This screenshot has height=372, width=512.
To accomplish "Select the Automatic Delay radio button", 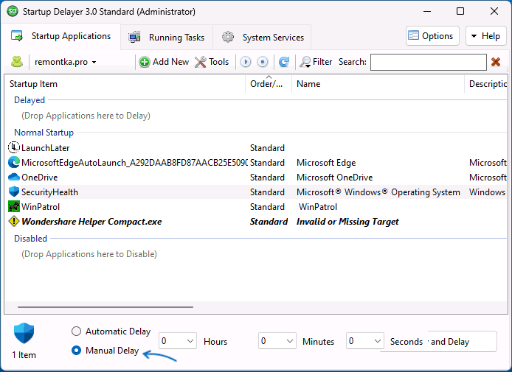I will coord(77,331).
